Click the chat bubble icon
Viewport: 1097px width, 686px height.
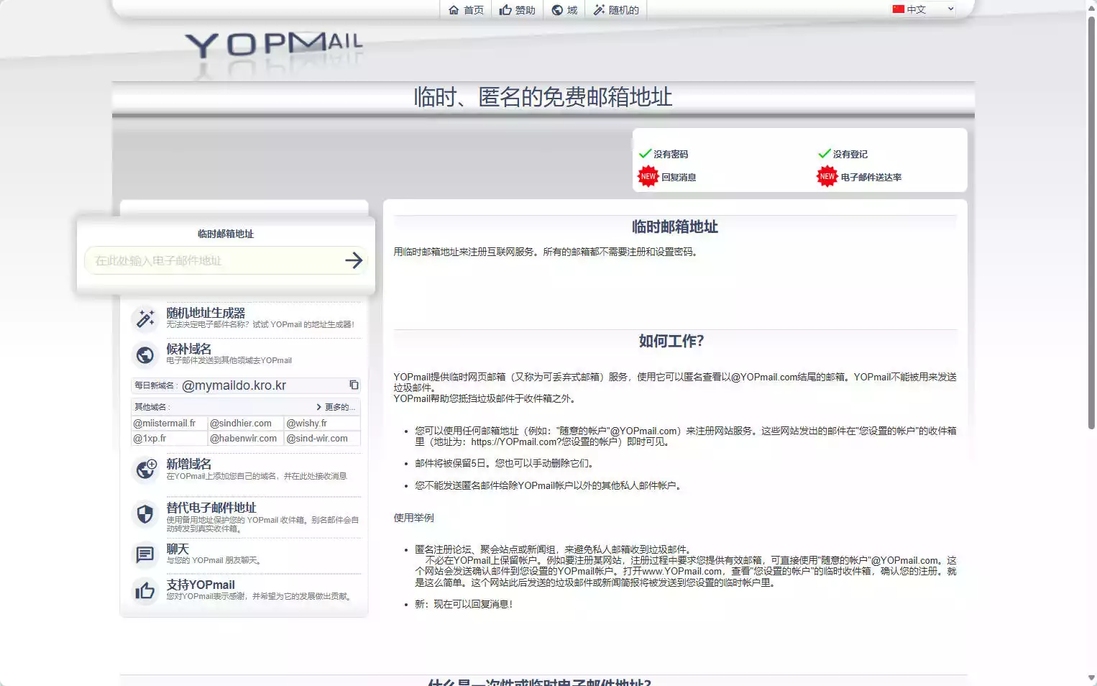click(x=145, y=554)
